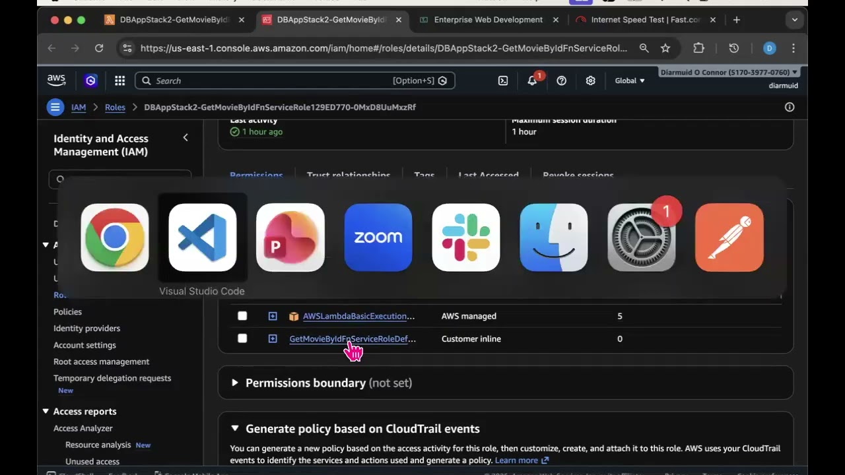The image size is (845, 475).
Task: Collapse Generate policy based on CloudTrail events
Action: coord(234,429)
